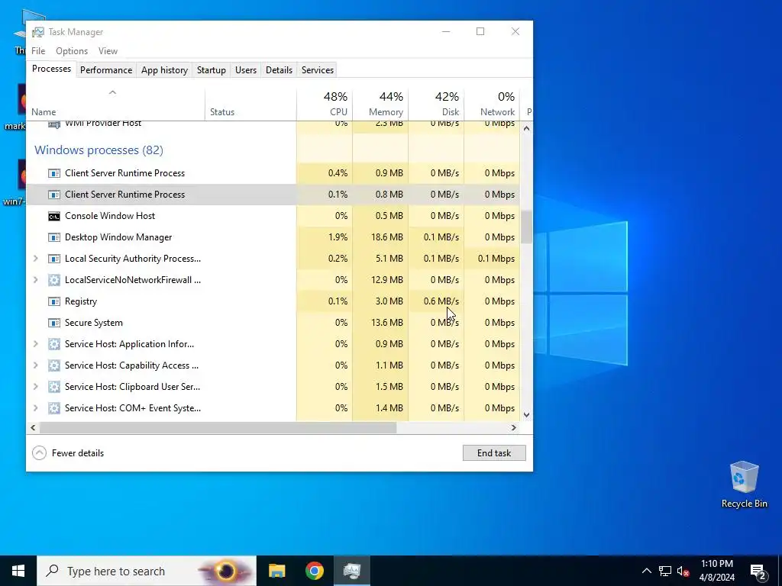Switch to the App history tab
The width and height of the screenshot is (782, 586).
[x=165, y=70]
